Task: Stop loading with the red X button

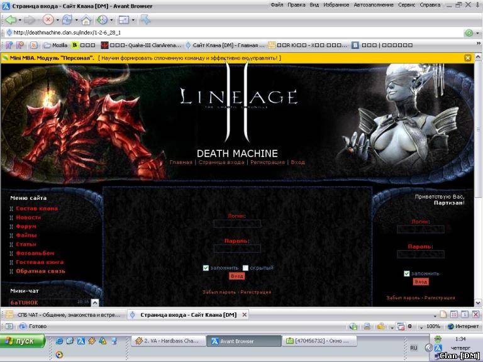Action: tap(48, 20)
